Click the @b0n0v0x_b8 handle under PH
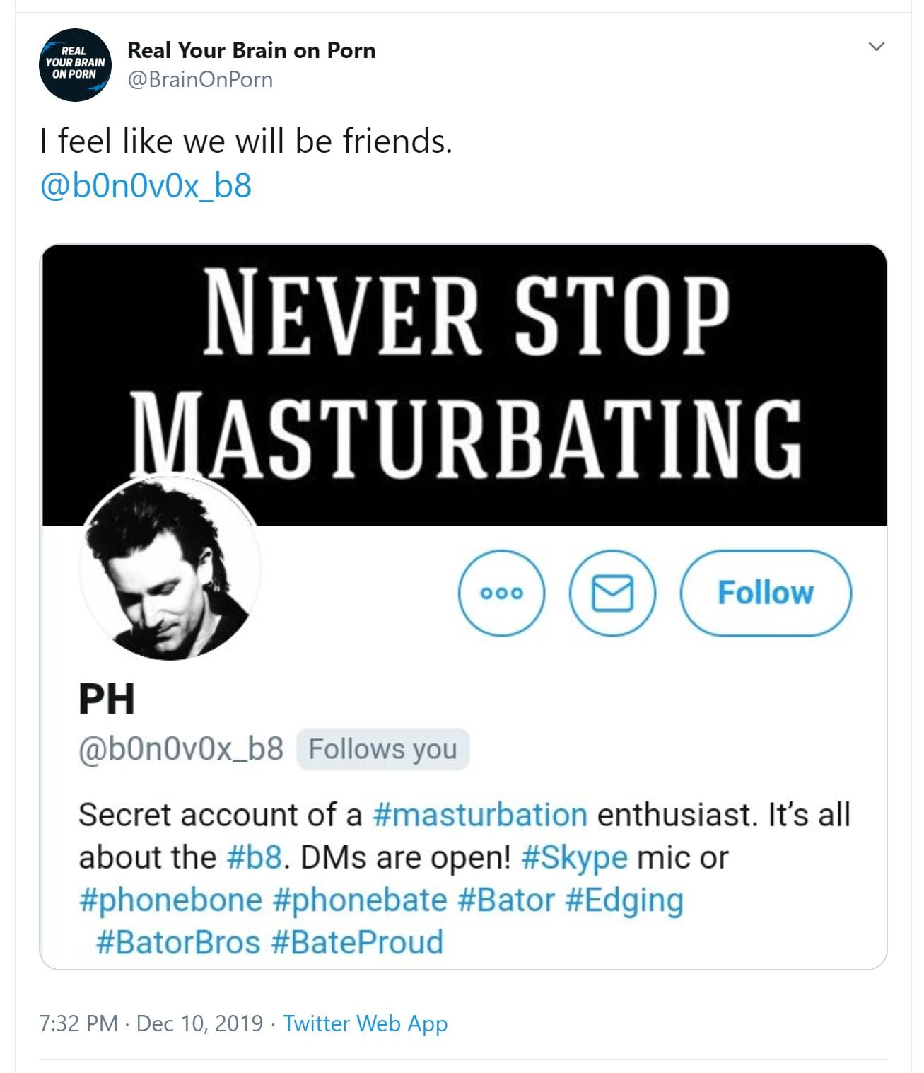This screenshot has width=924, height=1073. 181,748
